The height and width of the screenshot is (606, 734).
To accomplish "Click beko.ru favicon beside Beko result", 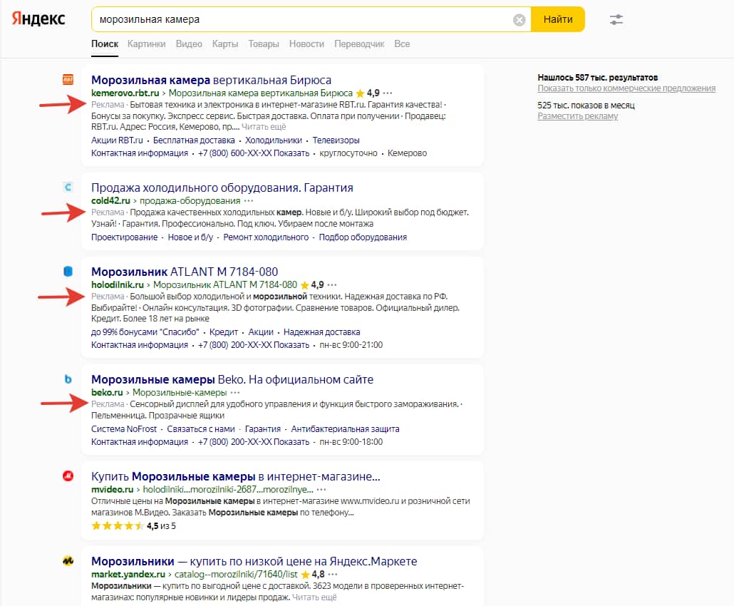I will [68, 379].
